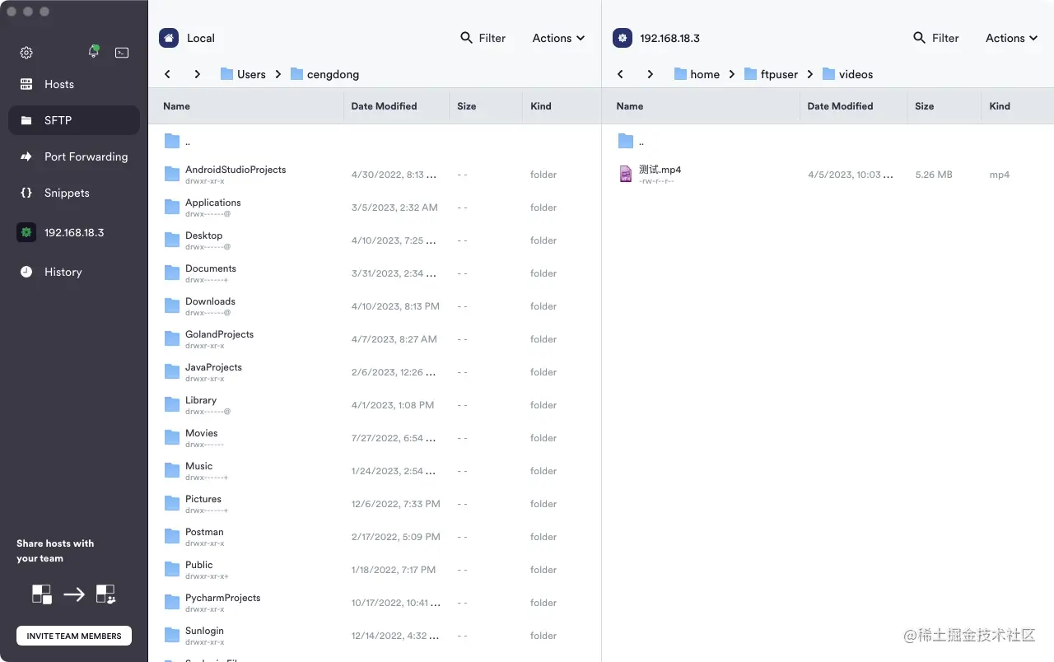Select Applications folder icon

point(172,207)
